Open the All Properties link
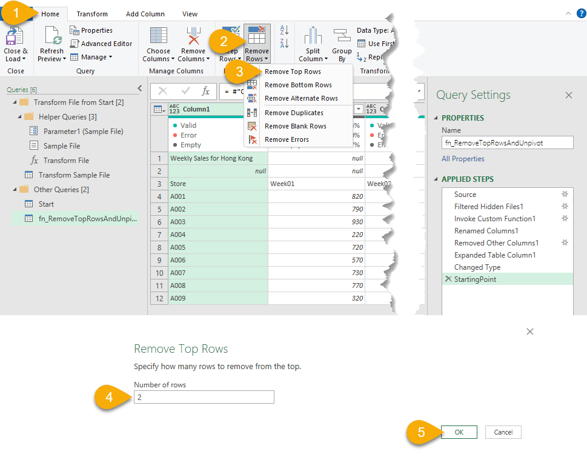587x457 pixels. (x=463, y=159)
